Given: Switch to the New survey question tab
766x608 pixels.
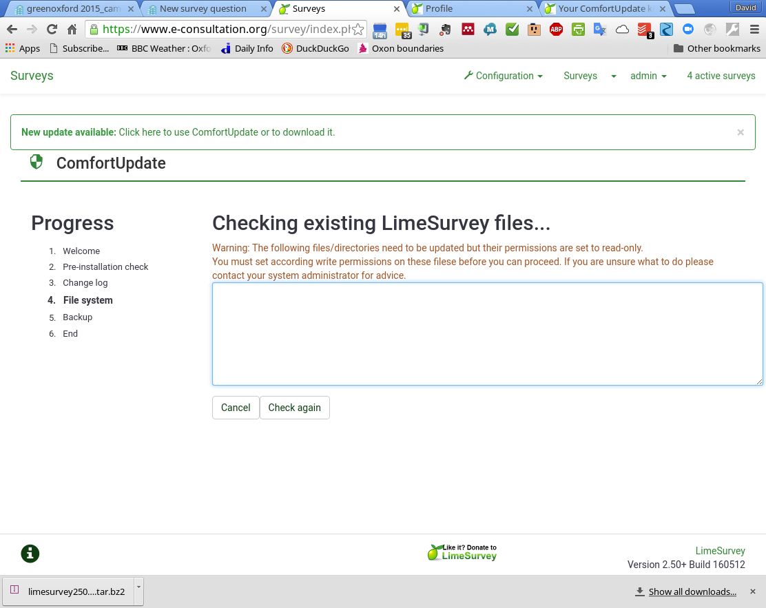Looking at the screenshot, I should (203, 9).
